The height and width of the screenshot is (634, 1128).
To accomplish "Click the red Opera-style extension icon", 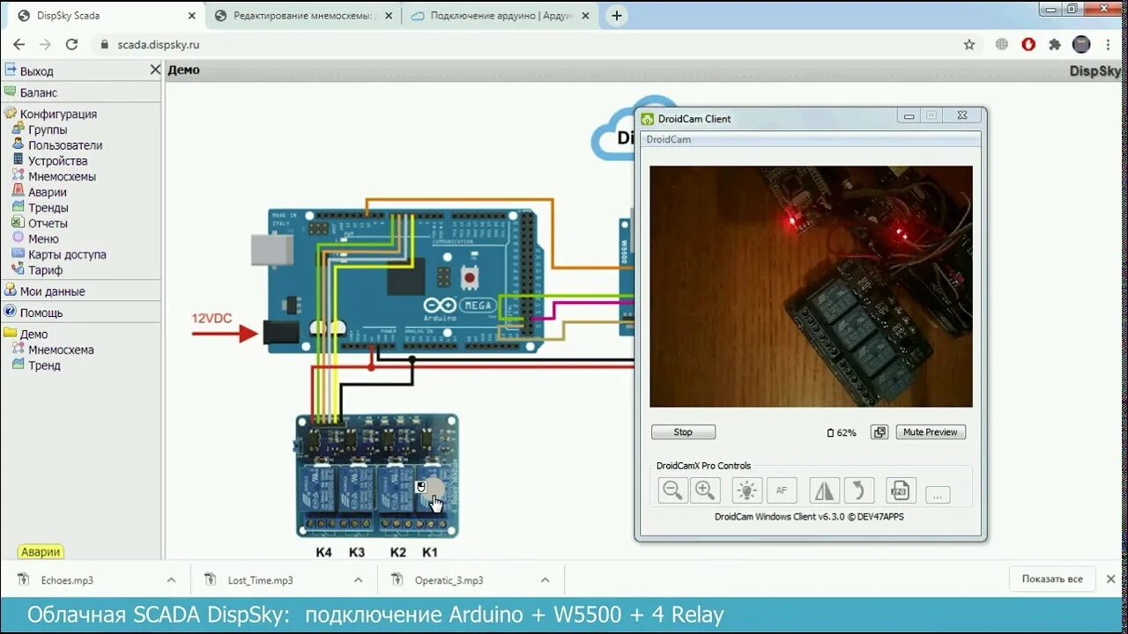I will [1028, 44].
